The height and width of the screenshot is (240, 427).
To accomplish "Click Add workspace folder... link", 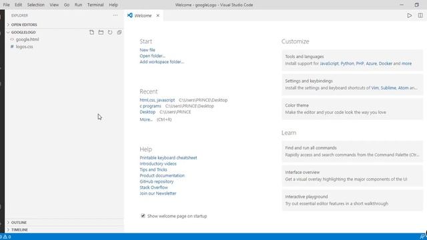I will click(x=161, y=62).
